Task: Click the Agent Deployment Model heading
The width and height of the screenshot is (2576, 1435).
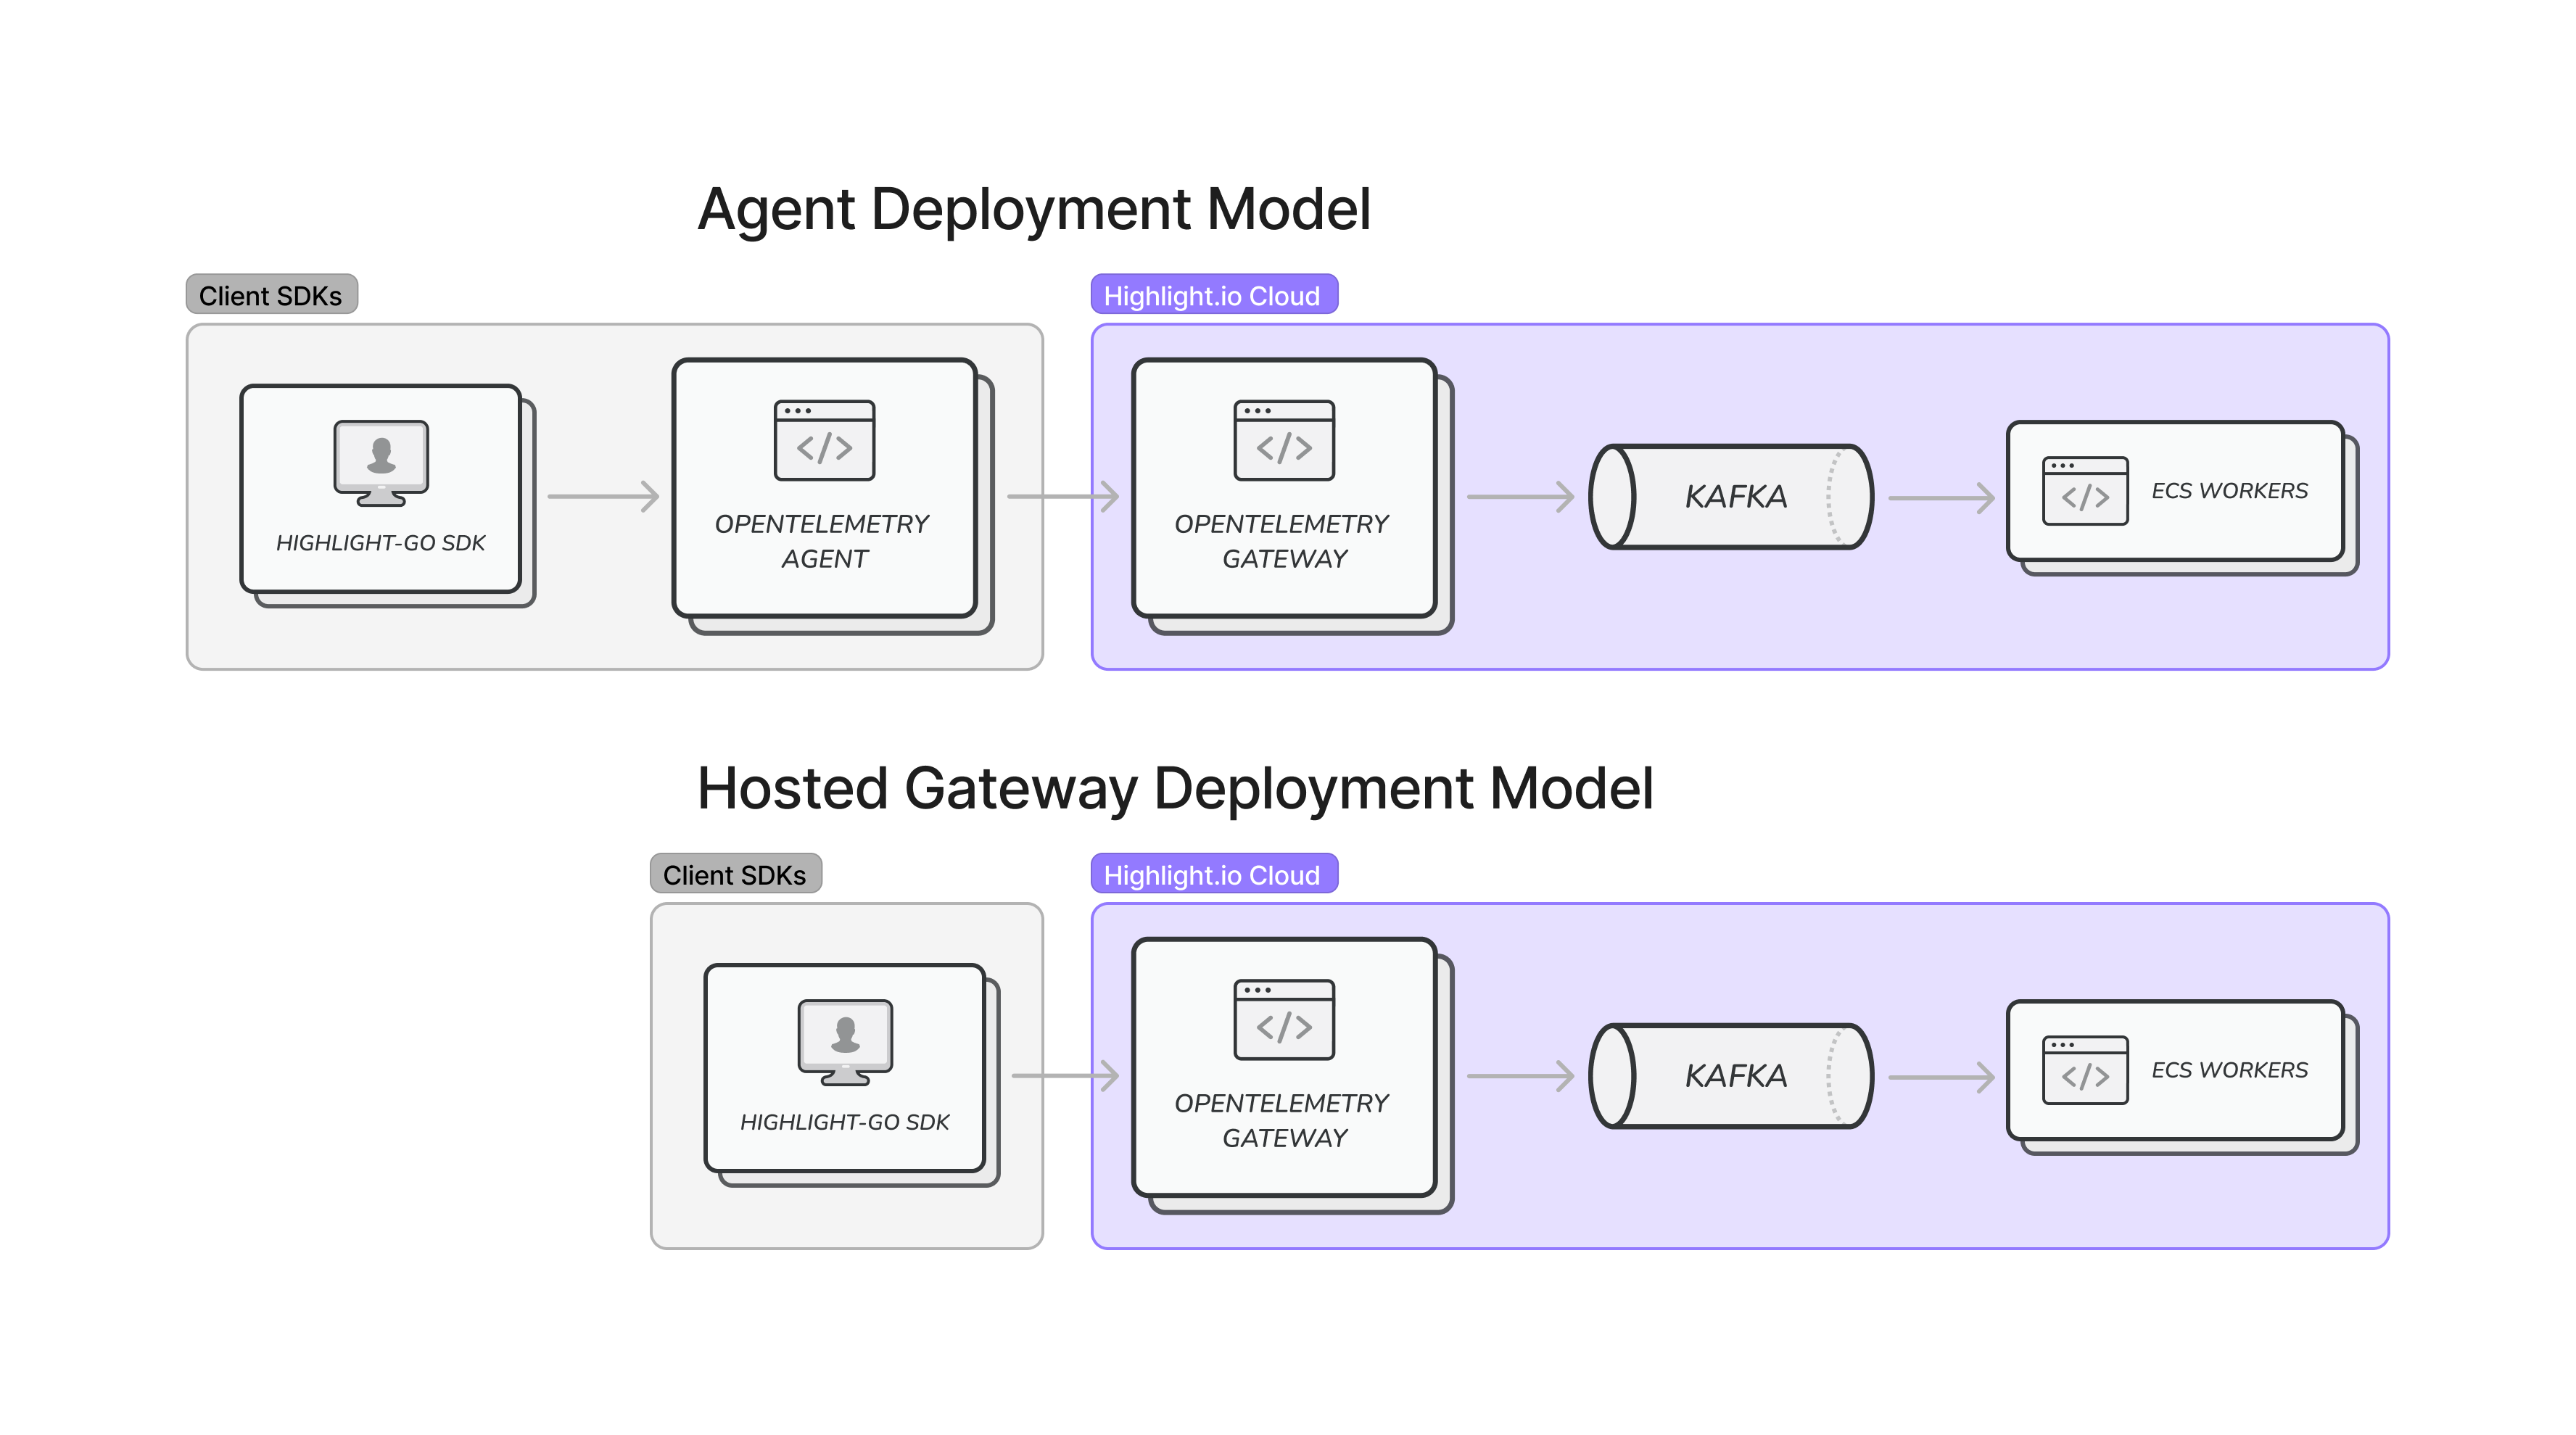Action: [1033, 209]
